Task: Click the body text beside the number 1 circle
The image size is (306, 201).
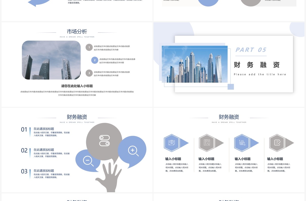Action: 112,48
